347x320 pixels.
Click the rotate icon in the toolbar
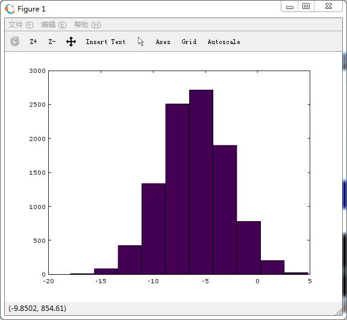pos(14,42)
